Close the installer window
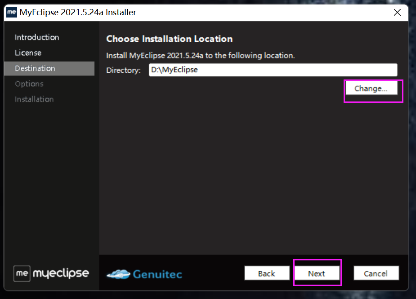This screenshot has height=299, width=416. point(397,13)
